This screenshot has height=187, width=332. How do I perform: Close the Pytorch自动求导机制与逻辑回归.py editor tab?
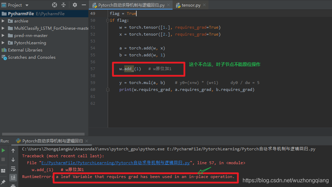(168, 5)
